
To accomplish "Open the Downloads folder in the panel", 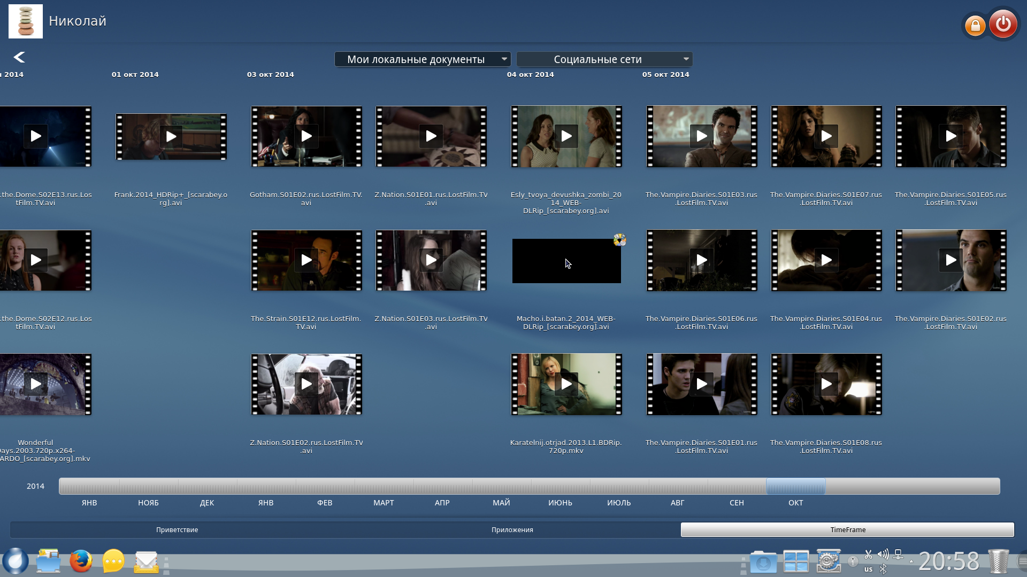I will click(763, 562).
